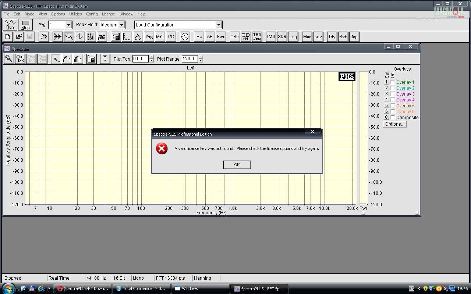Click the dB utility button
This screenshot has height=294, width=471.
coord(210,37)
